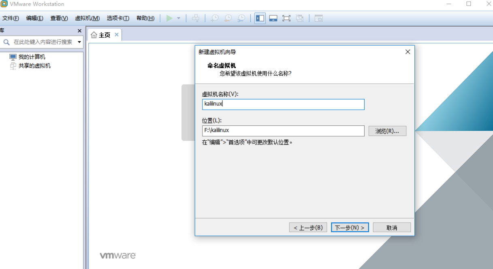The height and width of the screenshot is (269, 493).
Task: Click the full screen mode icon
Action: point(286,18)
